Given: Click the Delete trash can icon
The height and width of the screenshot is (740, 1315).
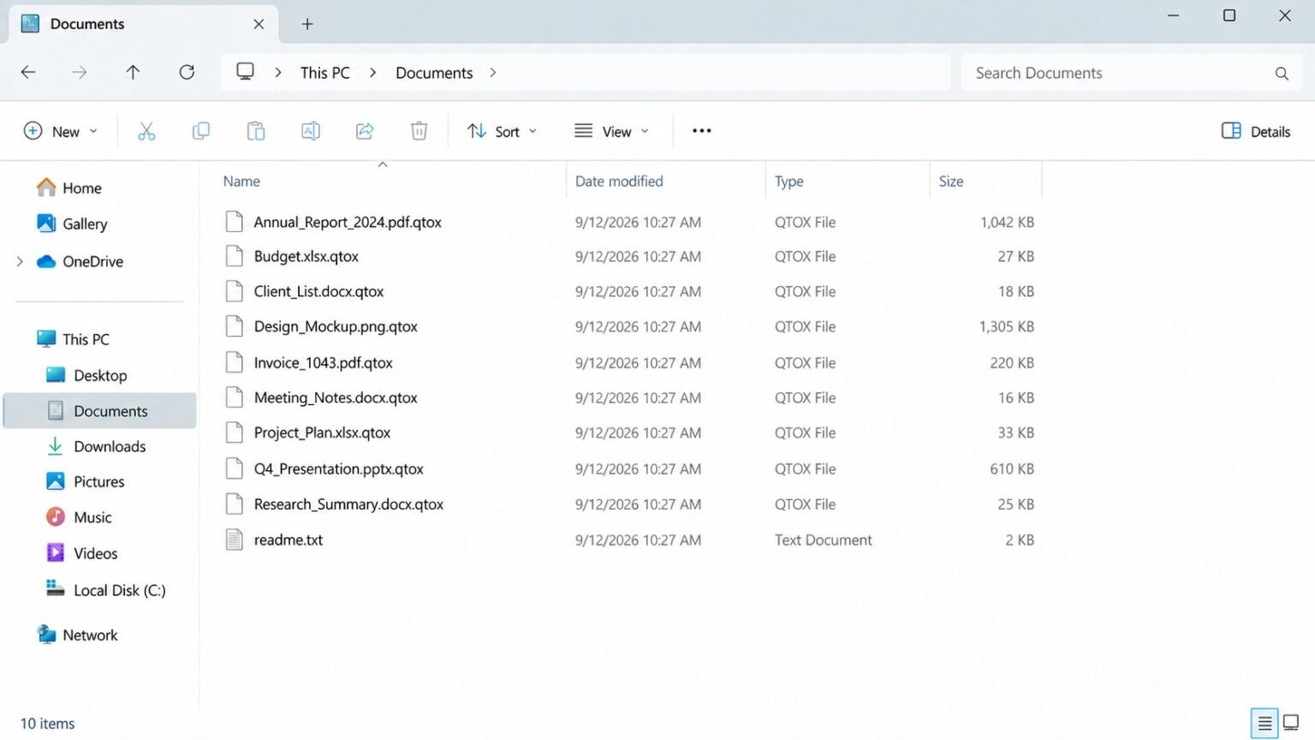Looking at the screenshot, I should [419, 131].
